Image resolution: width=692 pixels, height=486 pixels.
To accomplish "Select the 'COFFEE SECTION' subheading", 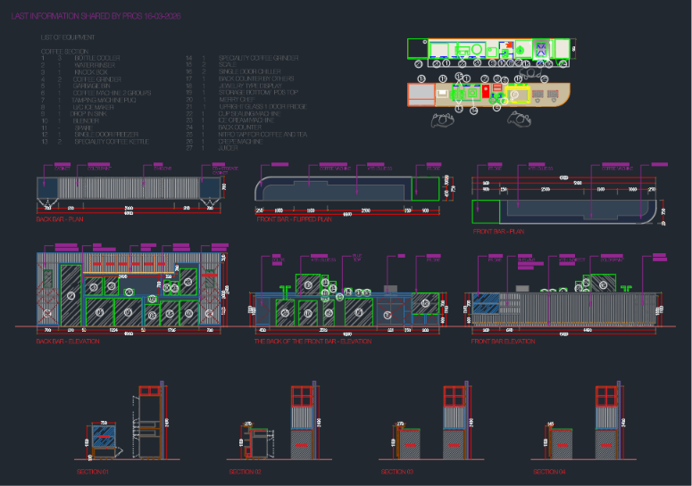I will tap(64, 51).
